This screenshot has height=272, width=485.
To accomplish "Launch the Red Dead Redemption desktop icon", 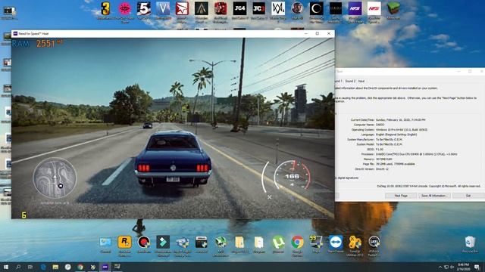I will [x=221, y=9].
